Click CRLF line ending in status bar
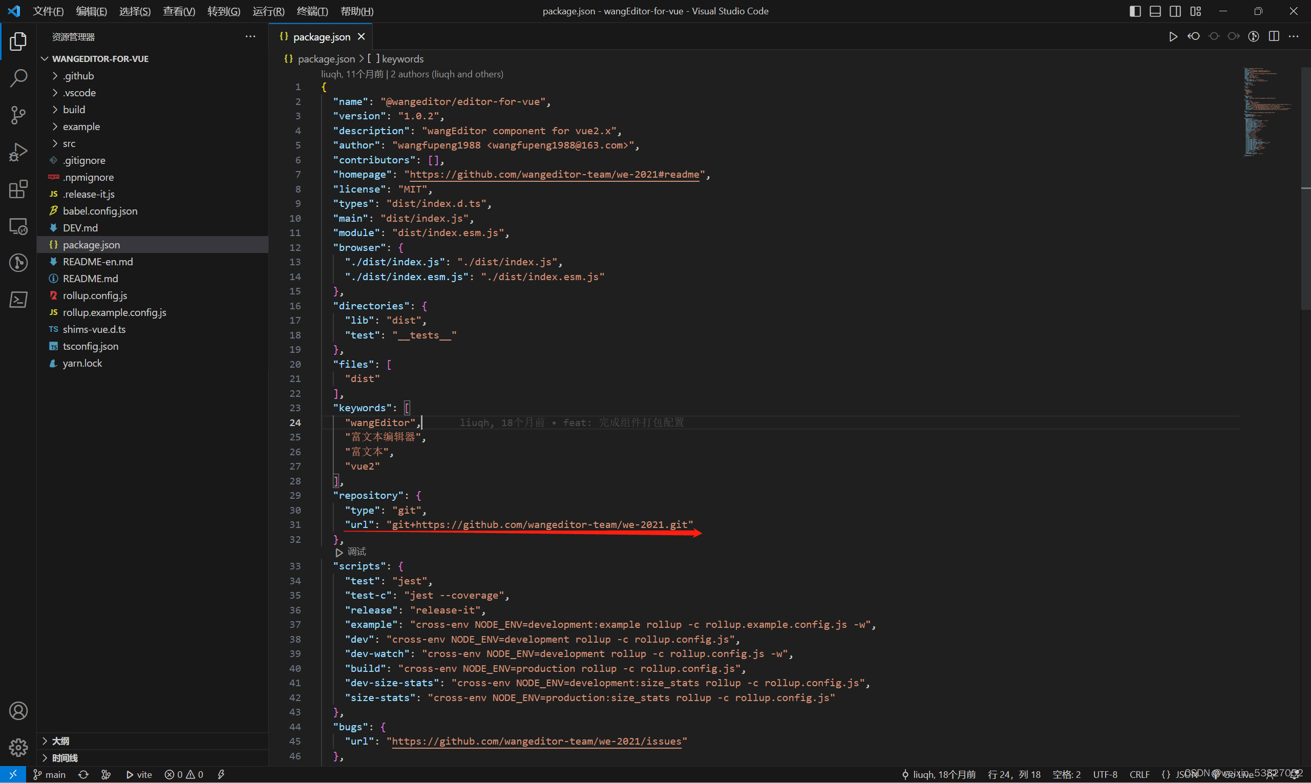The width and height of the screenshot is (1311, 783). pos(1139,774)
